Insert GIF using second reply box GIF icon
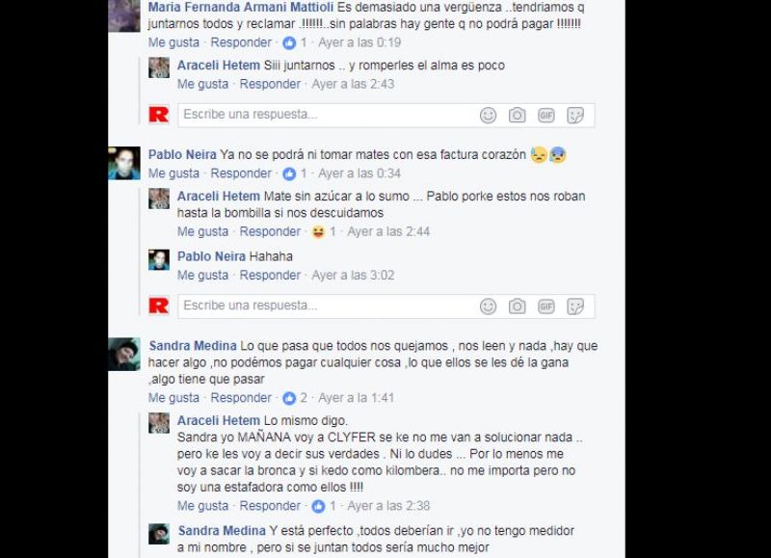This screenshot has height=558, width=771. point(545,306)
